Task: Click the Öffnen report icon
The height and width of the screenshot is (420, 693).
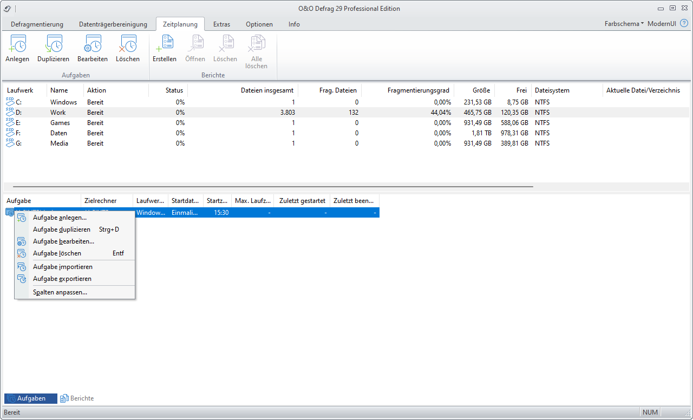Action: click(x=195, y=44)
